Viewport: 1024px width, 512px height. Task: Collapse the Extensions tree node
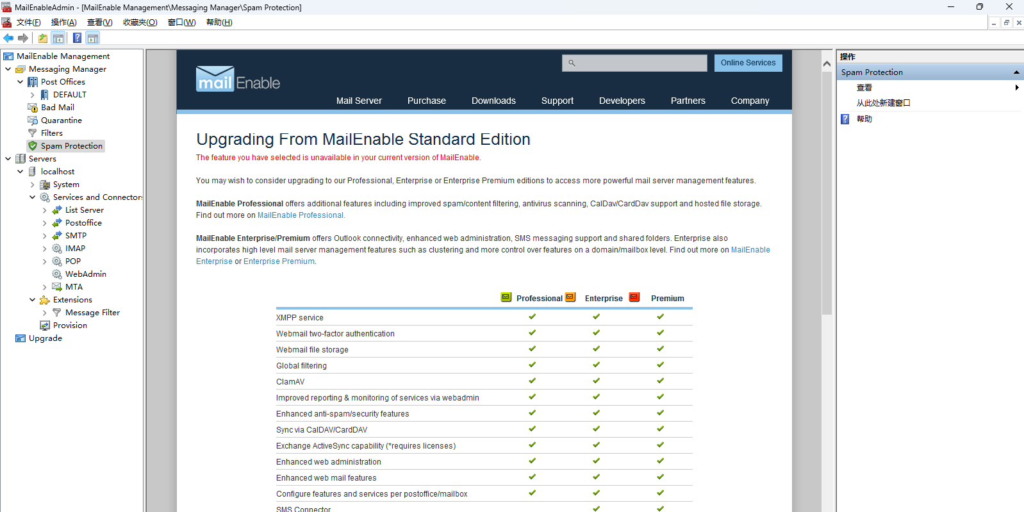pyautogui.click(x=32, y=300)
